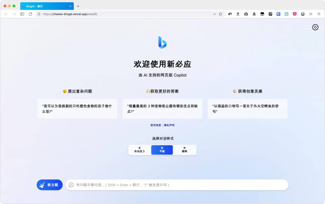This screenshot has height=204, width=325.
Task: Bookmark this page with the star
Action: click(x=221, y=14)
